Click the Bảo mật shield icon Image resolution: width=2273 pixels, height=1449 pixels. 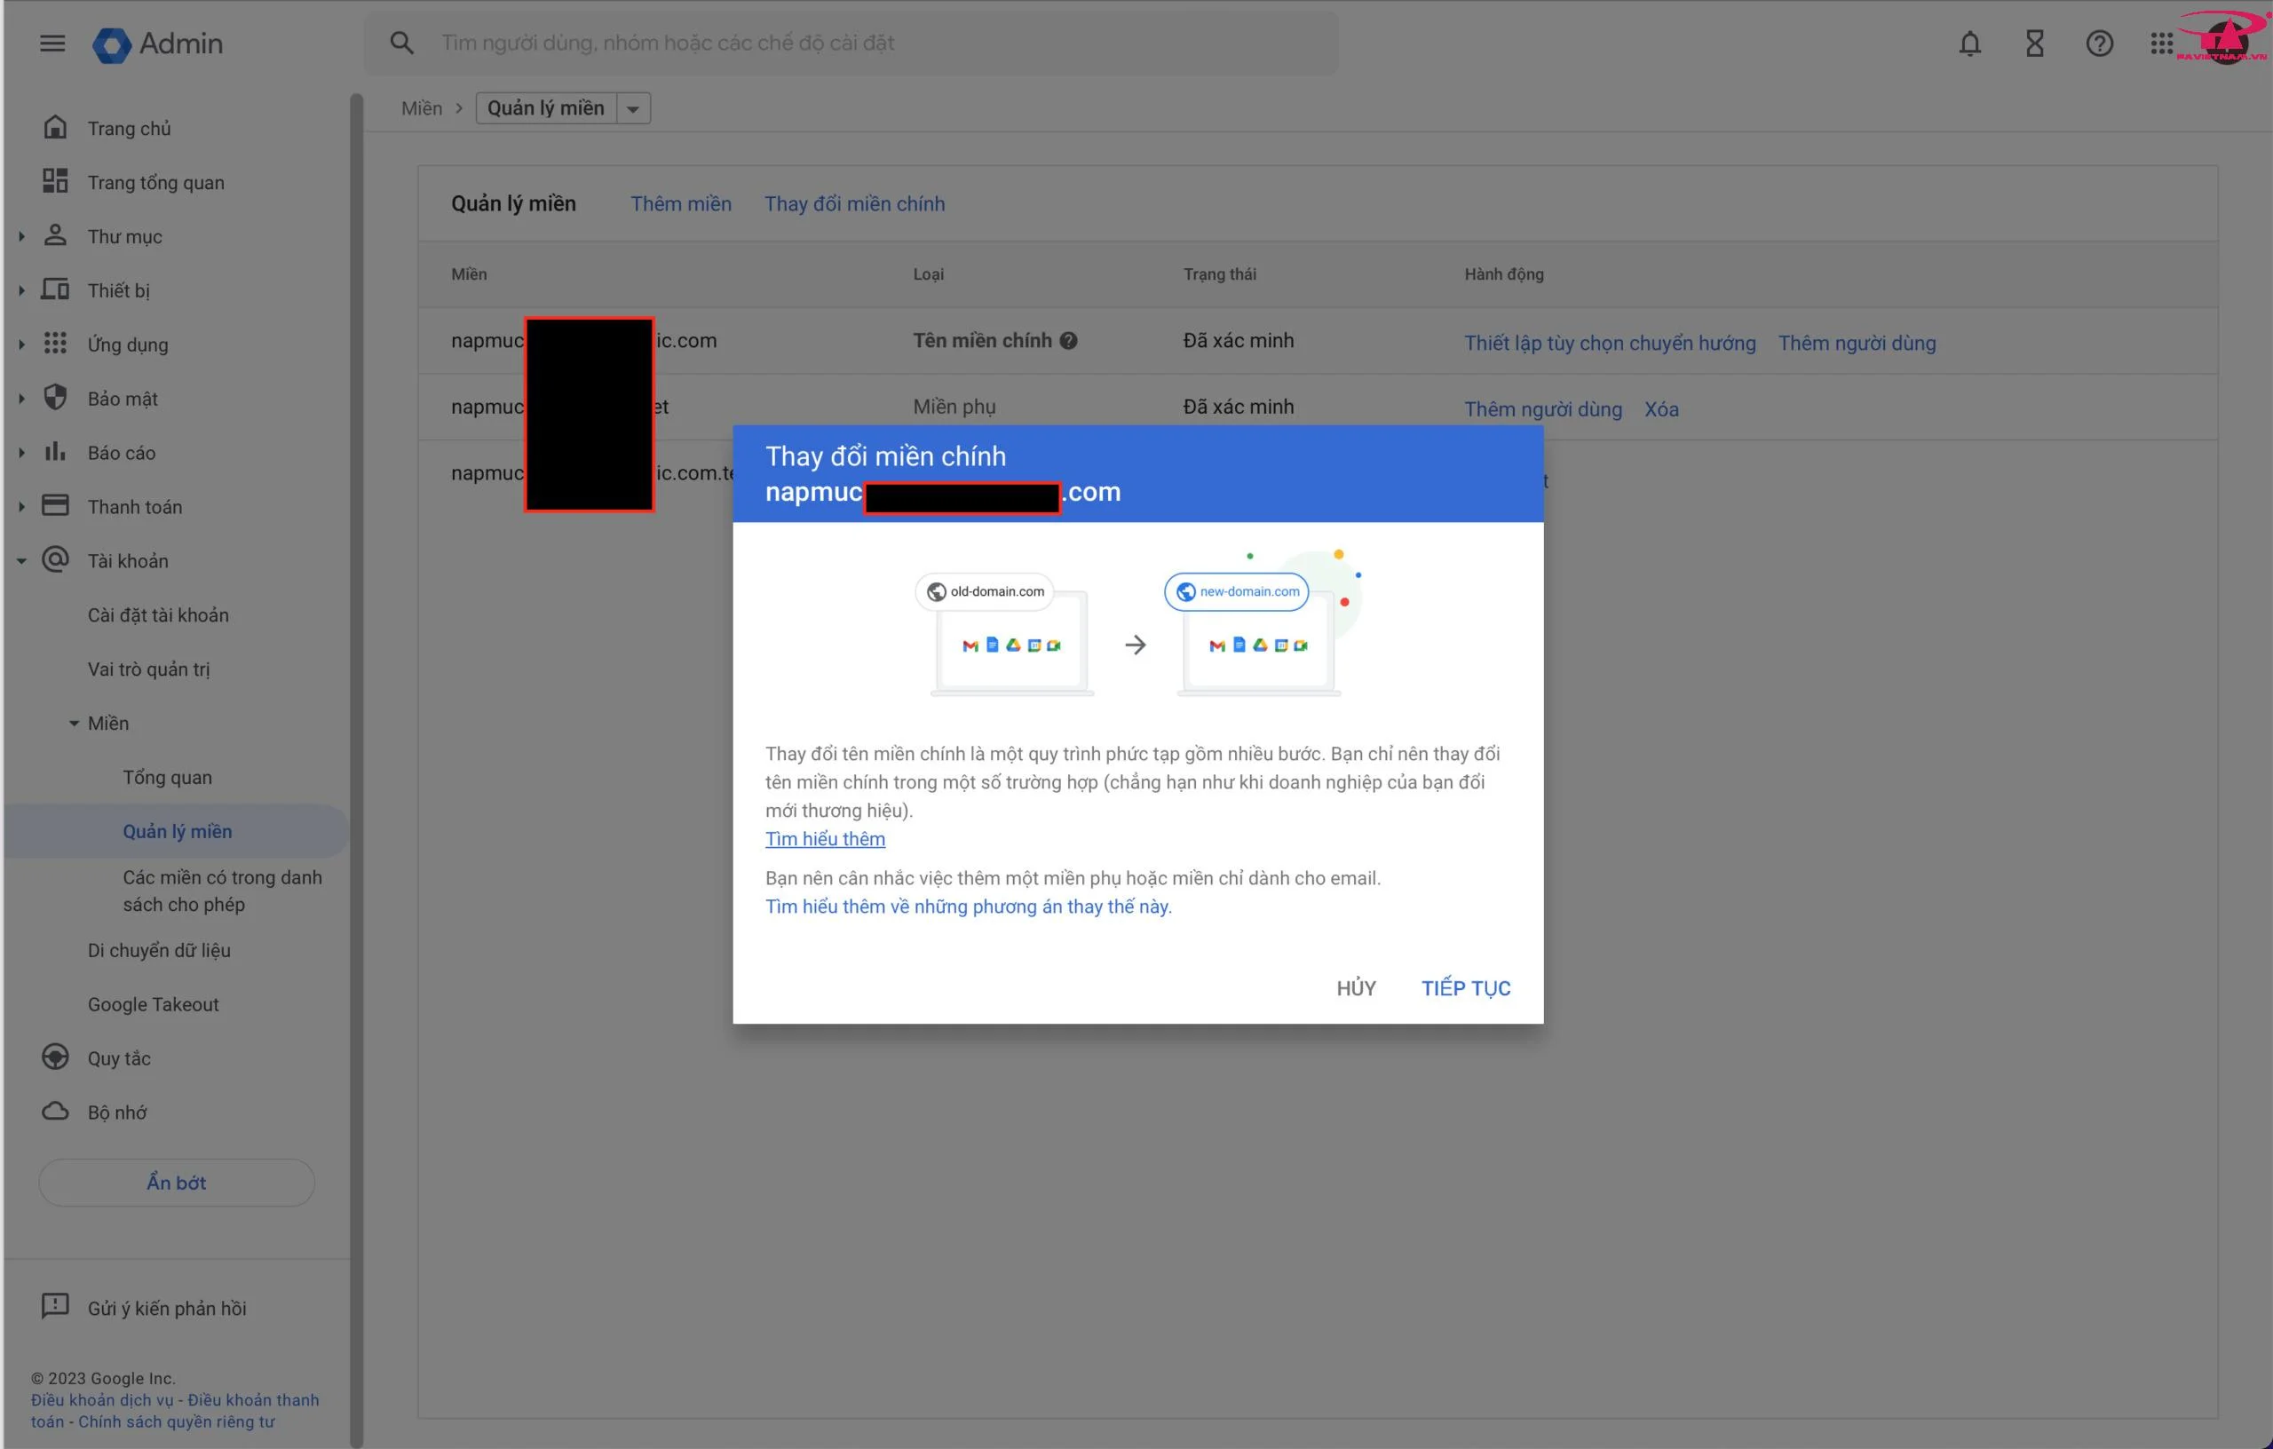(56, 398)
